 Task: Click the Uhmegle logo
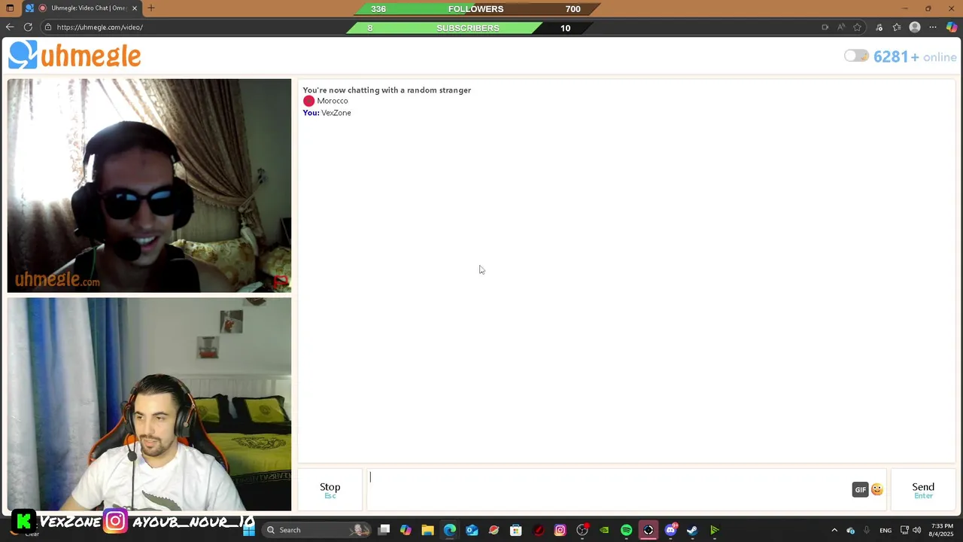(x=74, y=56)
